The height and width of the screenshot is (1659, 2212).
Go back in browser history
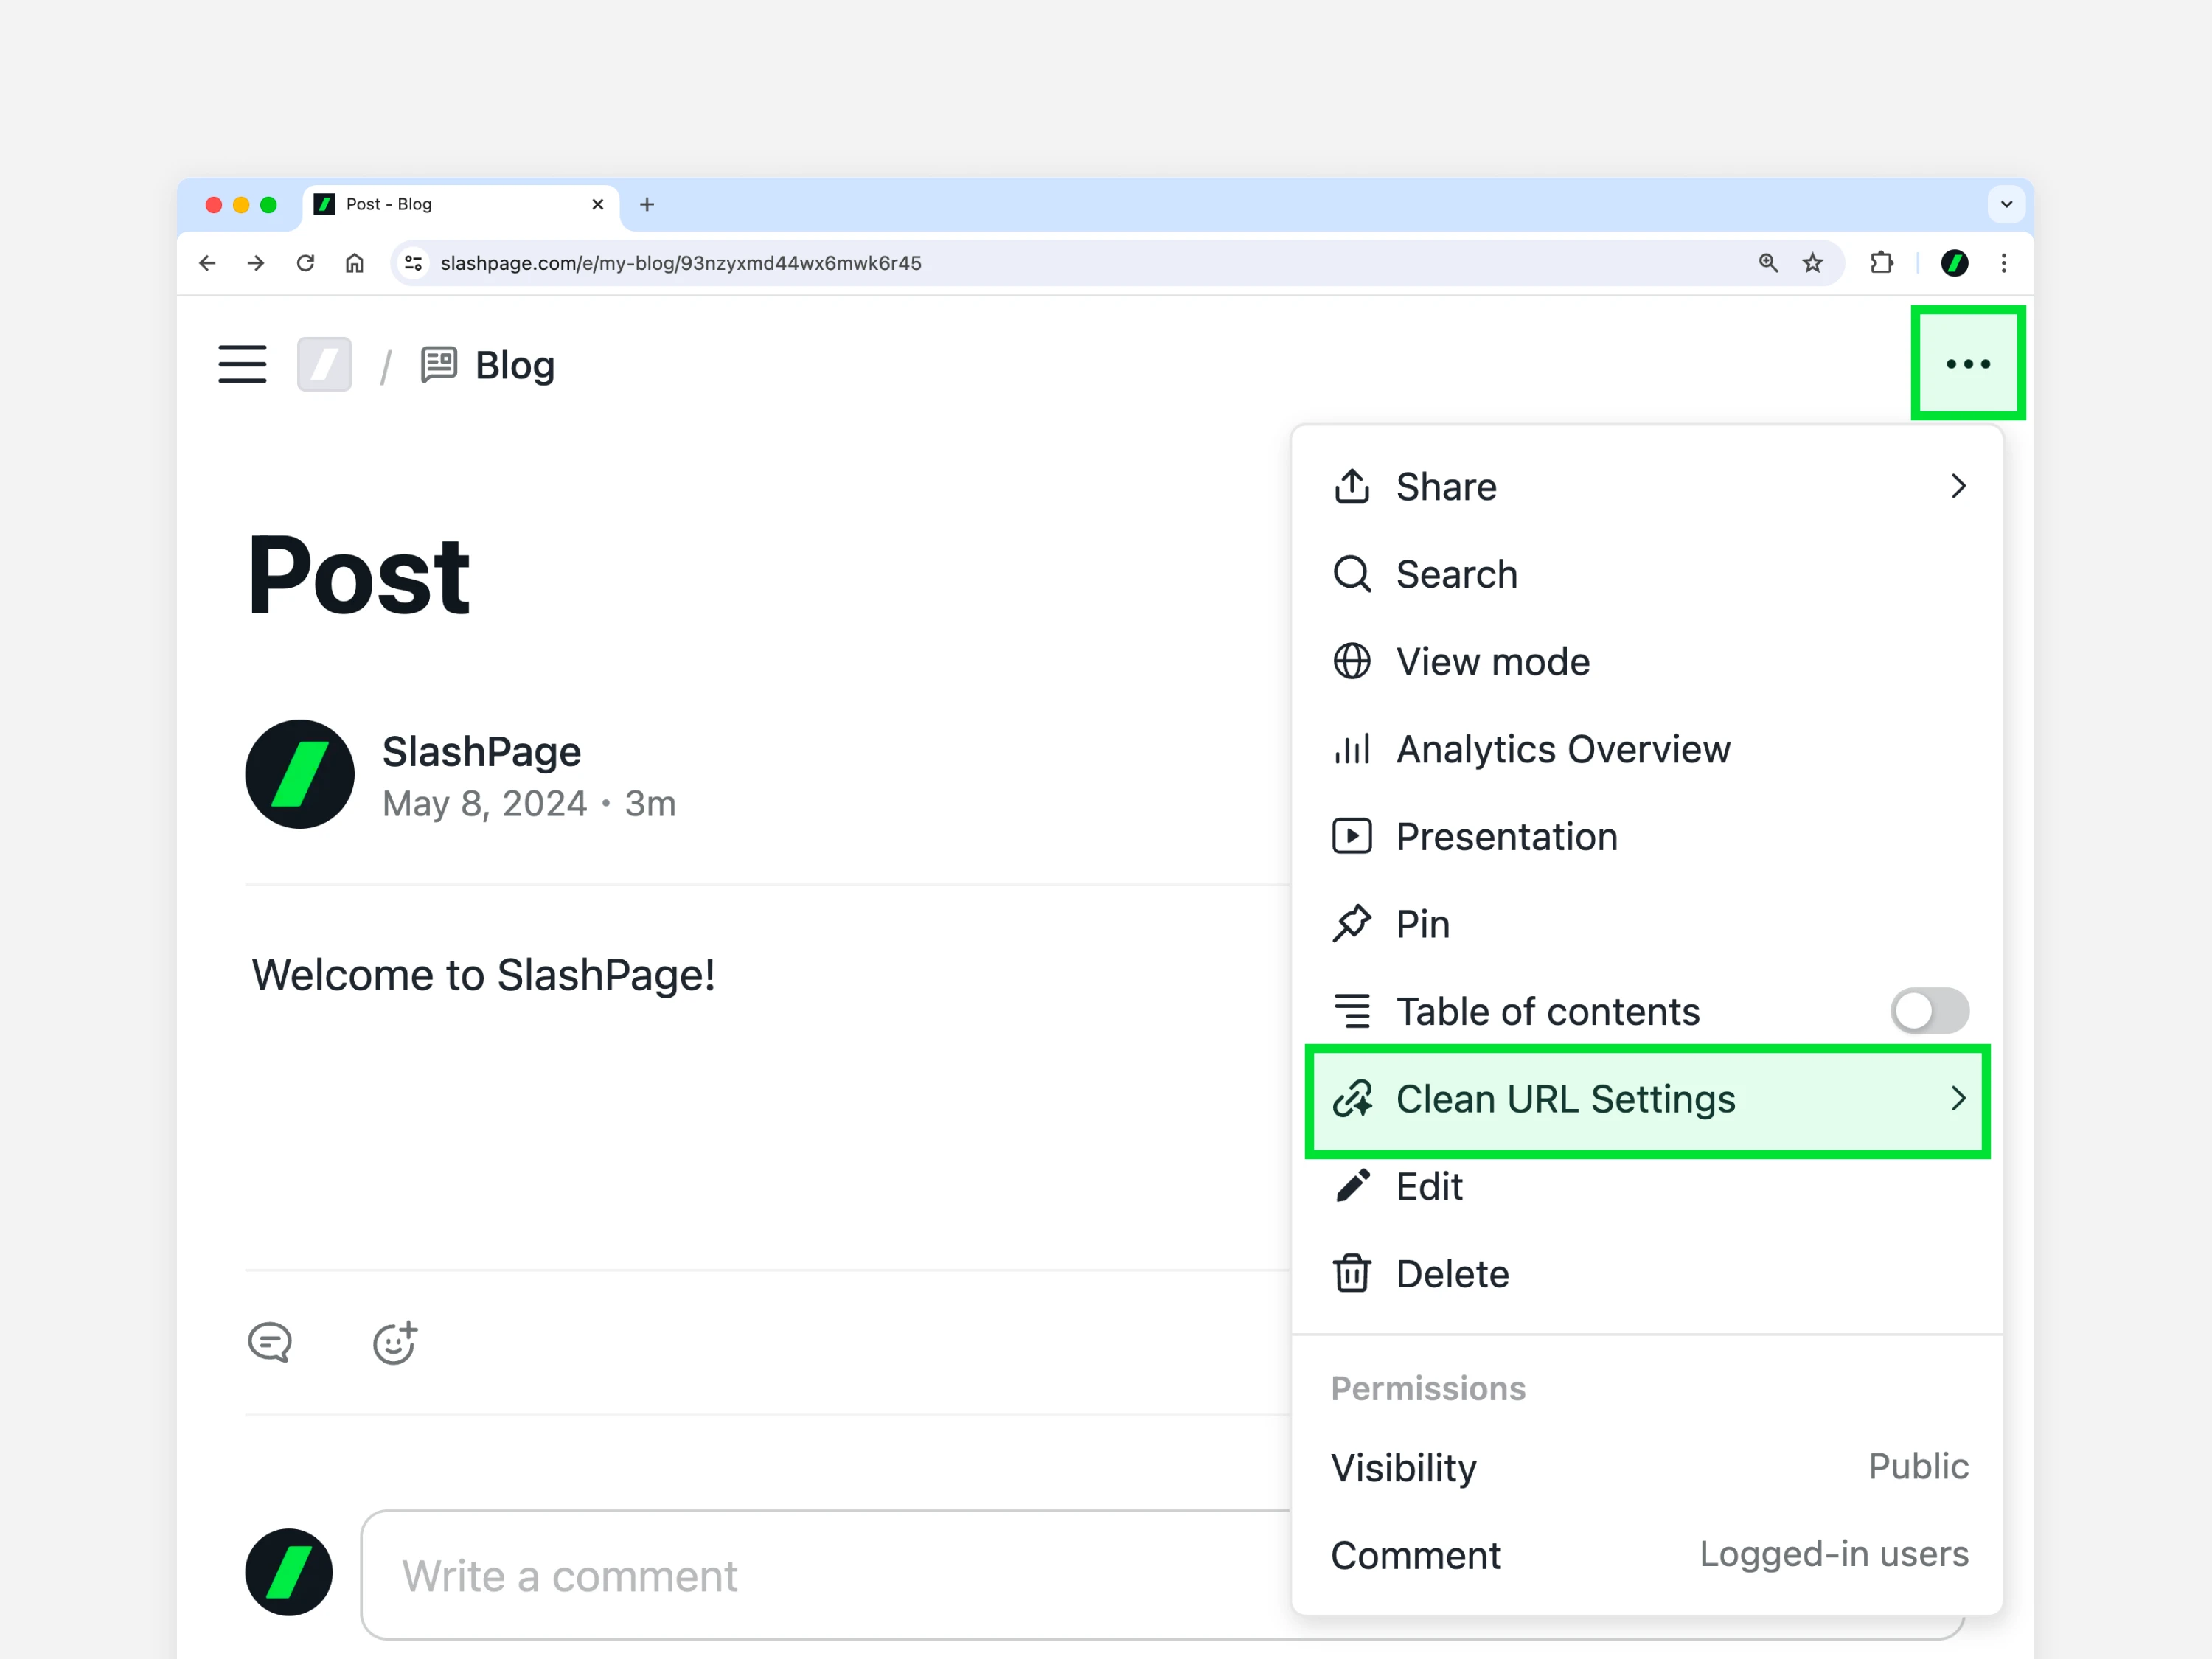pos(207,263)
